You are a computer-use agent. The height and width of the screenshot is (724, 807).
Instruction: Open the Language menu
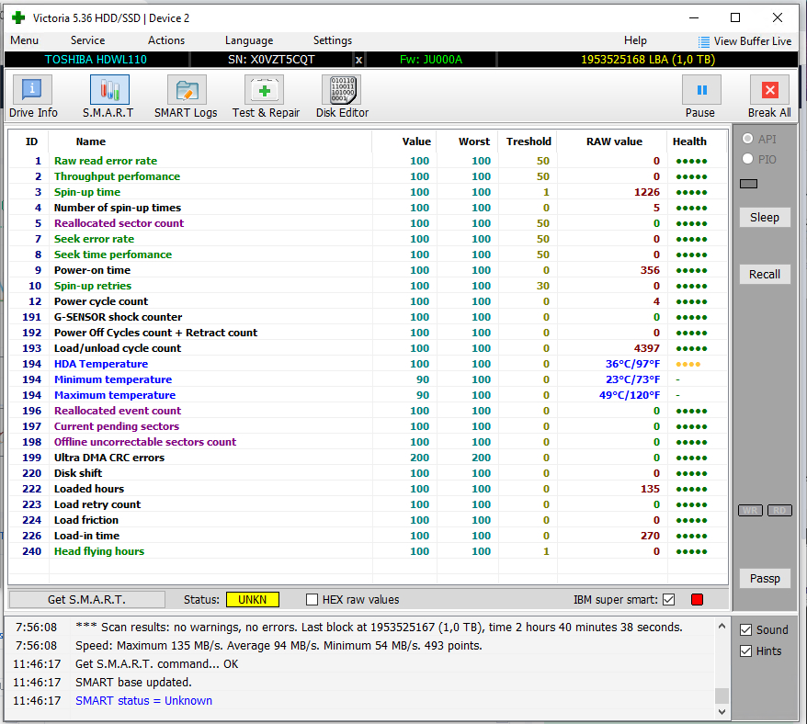click(249, 40)
